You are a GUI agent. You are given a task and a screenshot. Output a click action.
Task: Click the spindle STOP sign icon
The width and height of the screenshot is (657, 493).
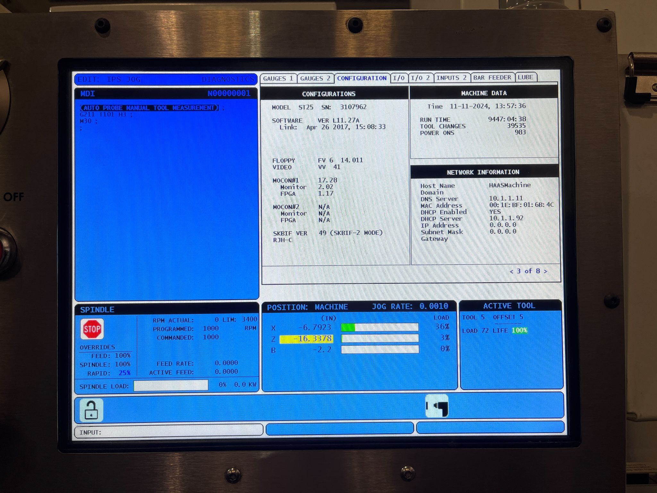coord(92,329)
